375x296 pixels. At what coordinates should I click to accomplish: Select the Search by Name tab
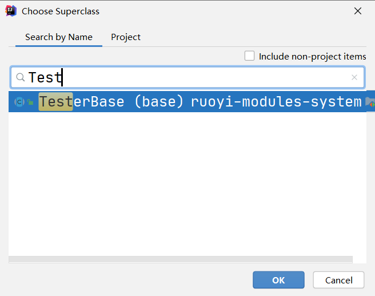tap(59, 37)
